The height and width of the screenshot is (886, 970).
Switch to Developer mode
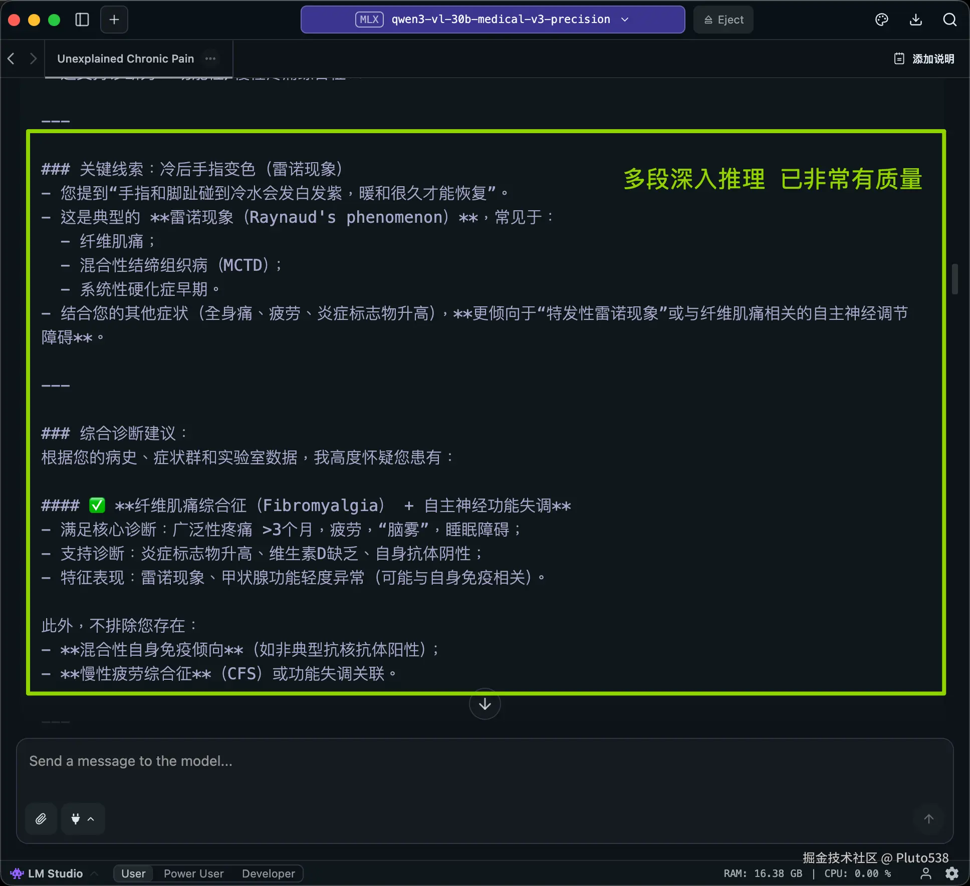pos(269,873)
